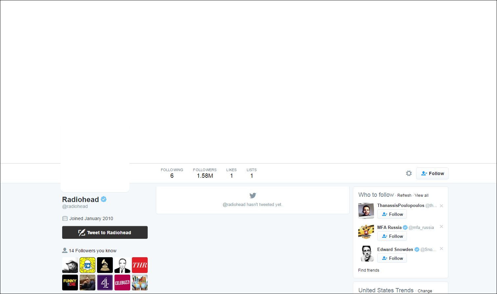
Task: Click the Tweet to Radiohead button
Action: coord(105,233)
